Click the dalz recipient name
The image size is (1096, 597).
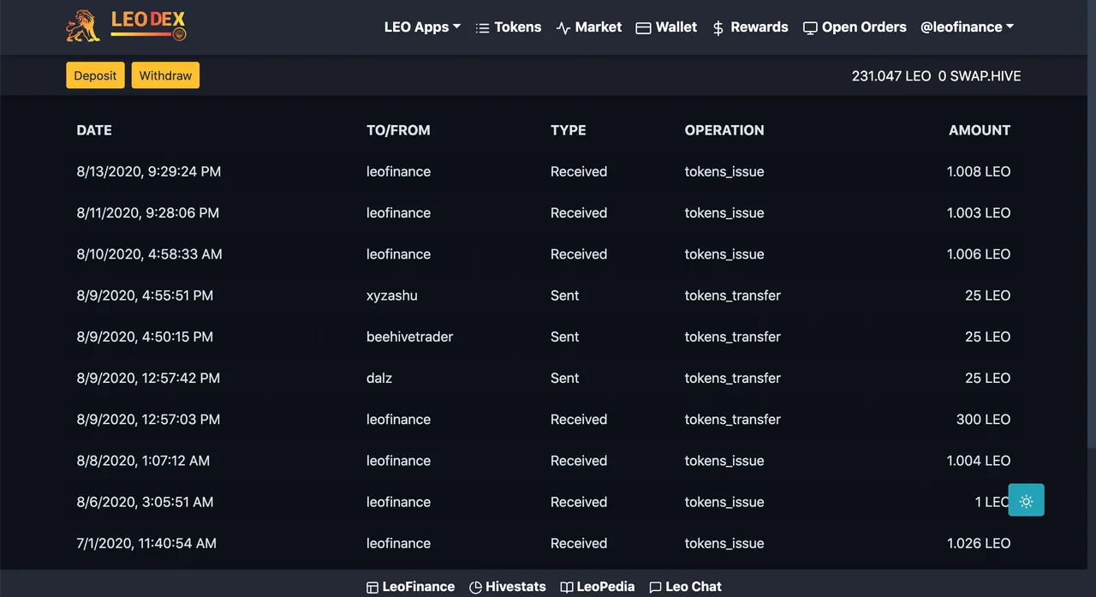(379, 378)
